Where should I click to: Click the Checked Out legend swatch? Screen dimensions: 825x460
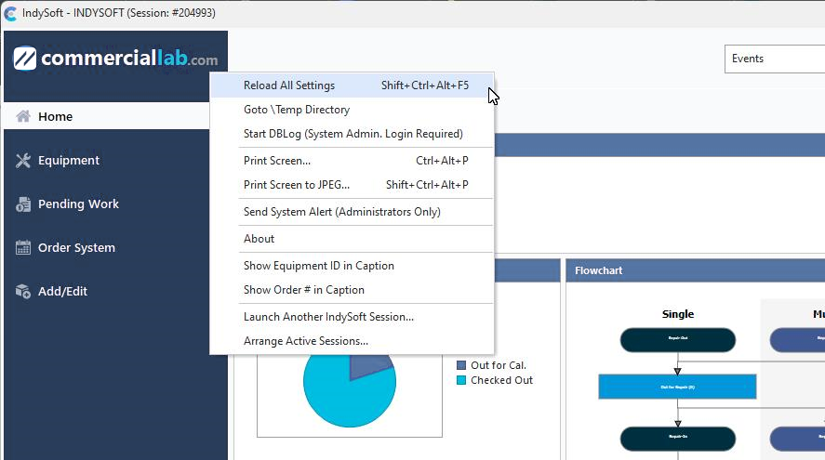(x=461, y=380)
